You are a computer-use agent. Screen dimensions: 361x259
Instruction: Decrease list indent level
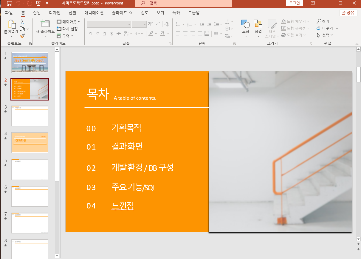pyautogui.click(x=202, y=24)
